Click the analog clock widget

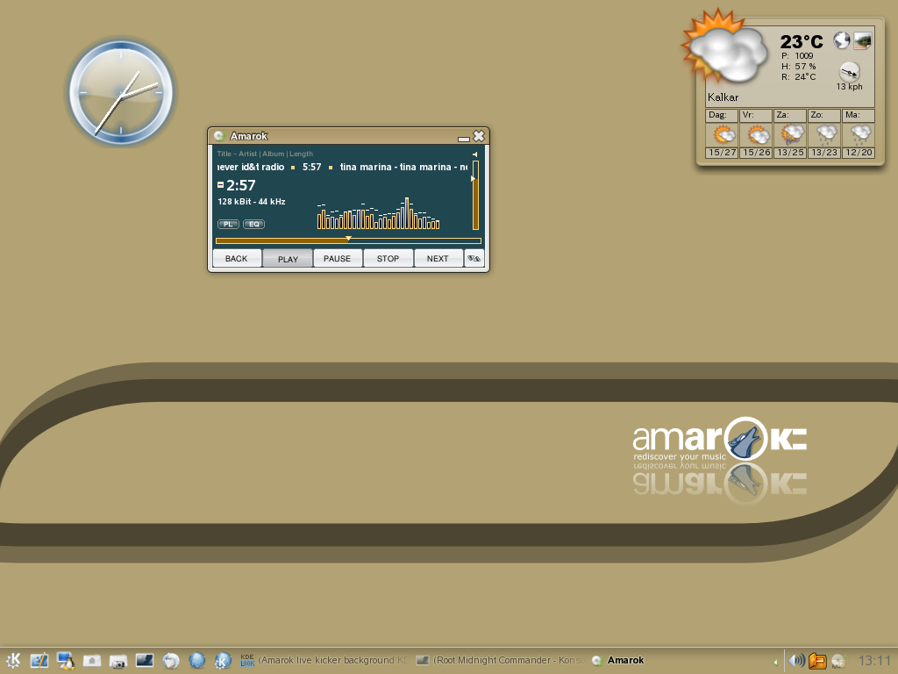(121, 91)
